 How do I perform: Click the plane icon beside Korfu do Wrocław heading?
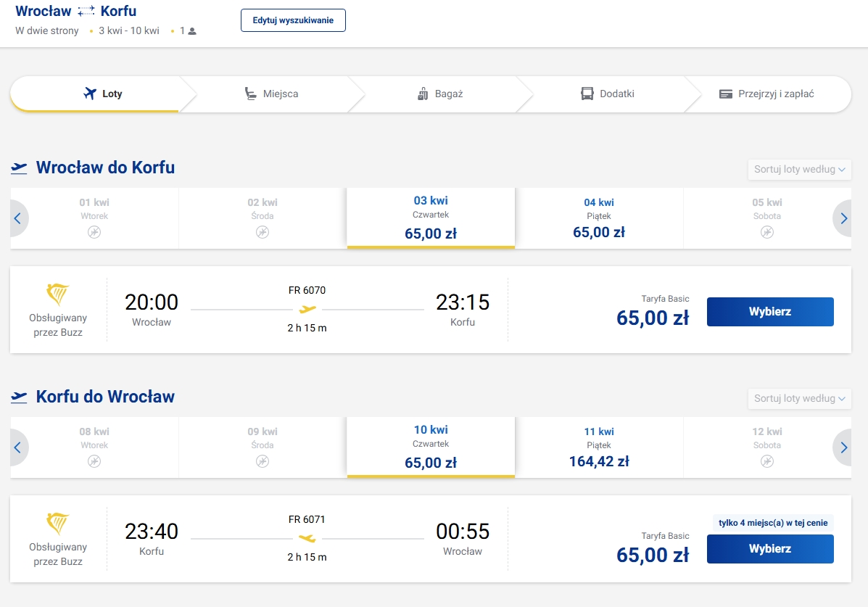pyautogui.click(x=19, y=397)
